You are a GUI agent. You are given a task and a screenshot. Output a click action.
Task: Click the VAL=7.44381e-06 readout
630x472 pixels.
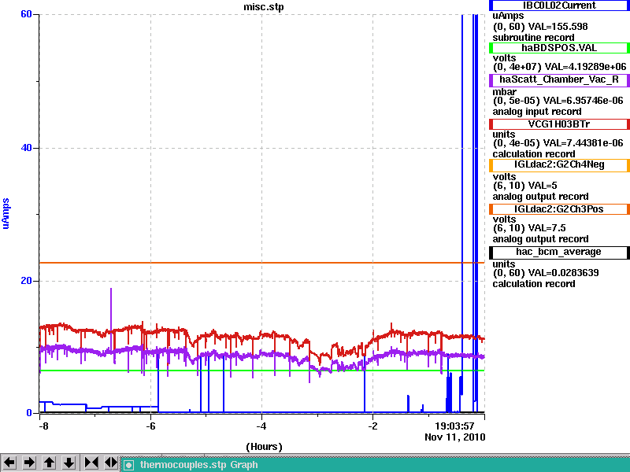(x=583, y=143)
